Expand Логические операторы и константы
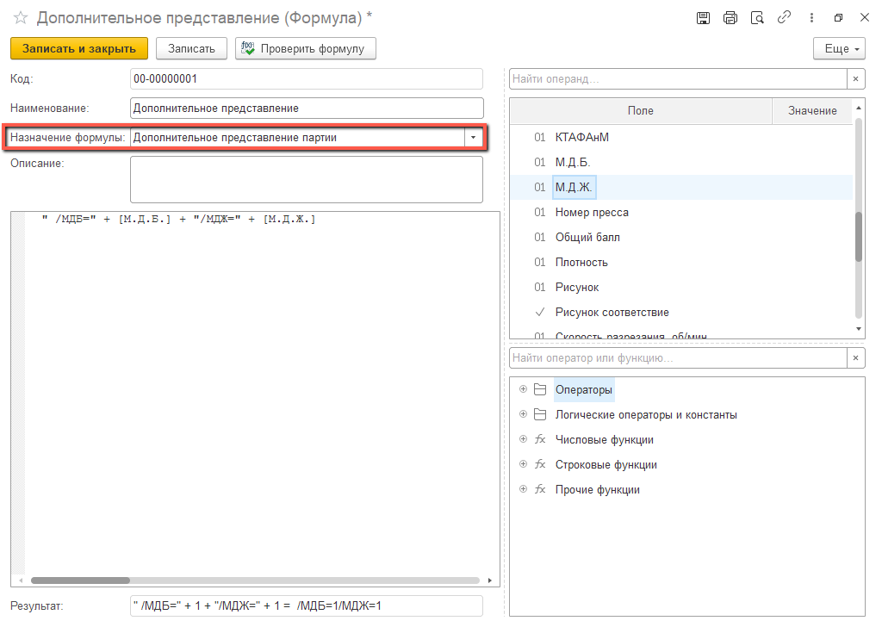The image size is (882, 627). click(x=523, y=415)
